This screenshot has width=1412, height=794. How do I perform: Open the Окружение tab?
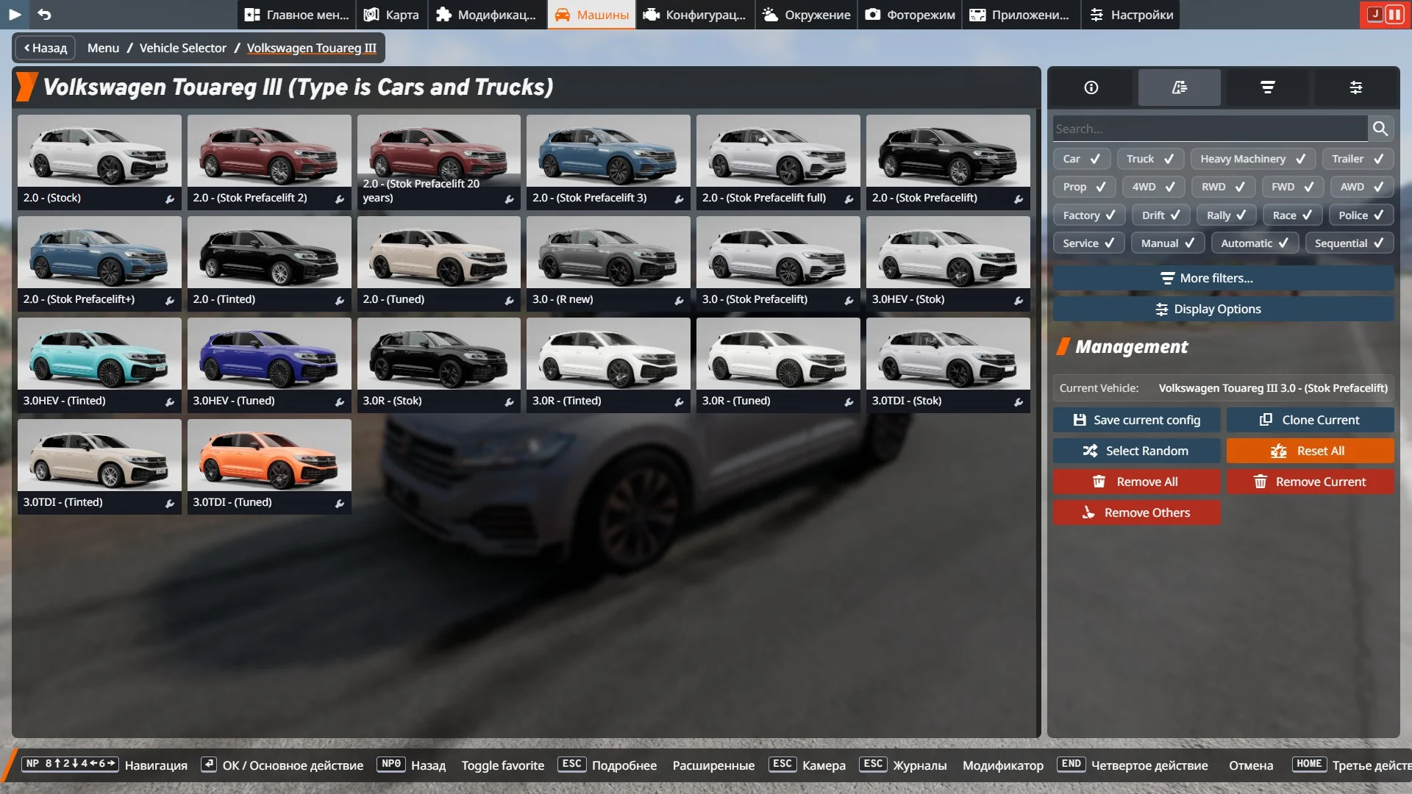tap(806, 15)
